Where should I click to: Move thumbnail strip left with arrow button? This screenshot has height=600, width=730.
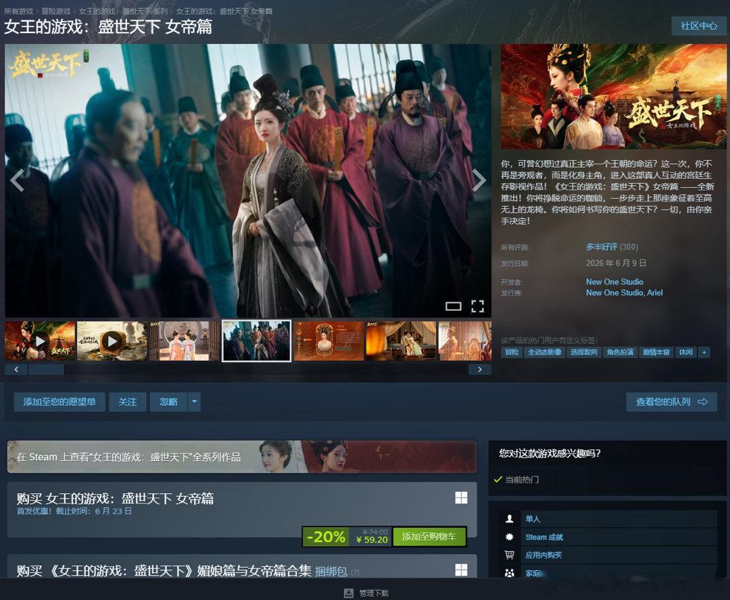16,369
